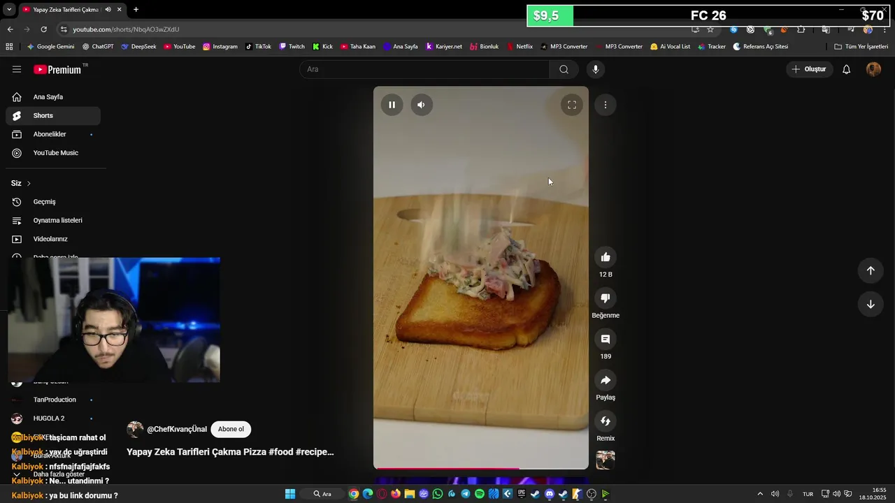Image resolution: width=895 pixels, height=503 pixels.
Task: Click the browser address bar URL
Action: [126, 29]
